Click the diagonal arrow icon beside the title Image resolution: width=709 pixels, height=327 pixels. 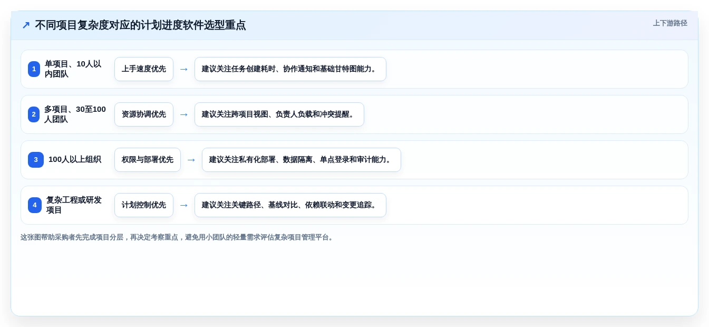(x=26, y=25)
